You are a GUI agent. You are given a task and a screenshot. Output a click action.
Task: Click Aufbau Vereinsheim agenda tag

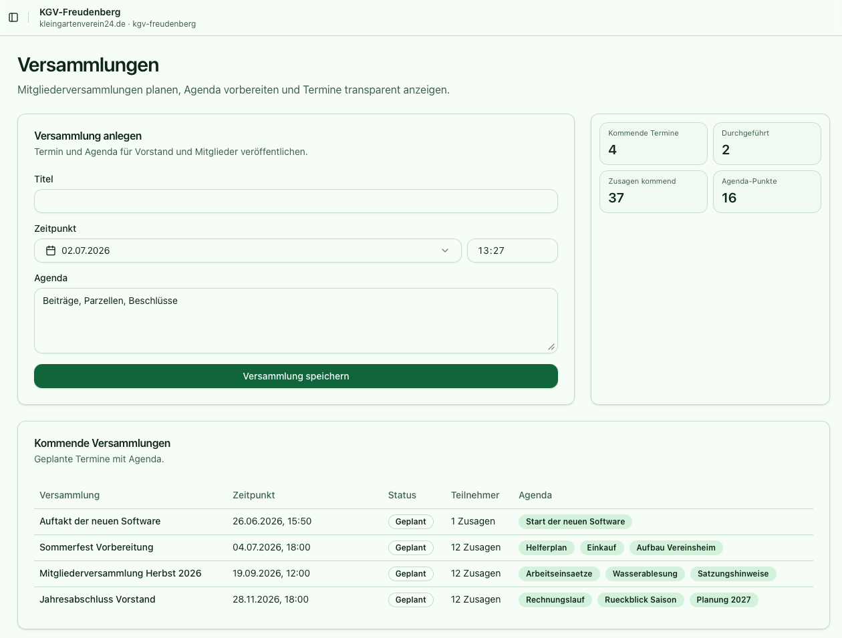click(x=676, y=548)
